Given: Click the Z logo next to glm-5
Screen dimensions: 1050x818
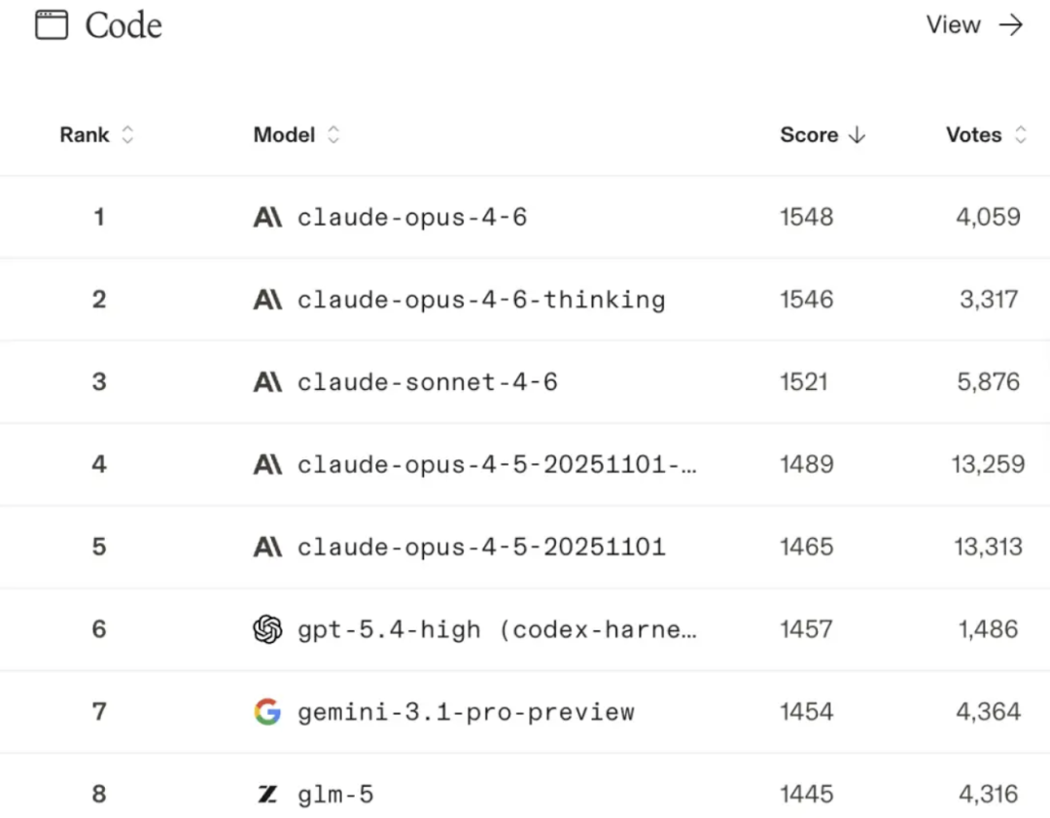Looking at the screenshot, I should (x=267, y=795).
